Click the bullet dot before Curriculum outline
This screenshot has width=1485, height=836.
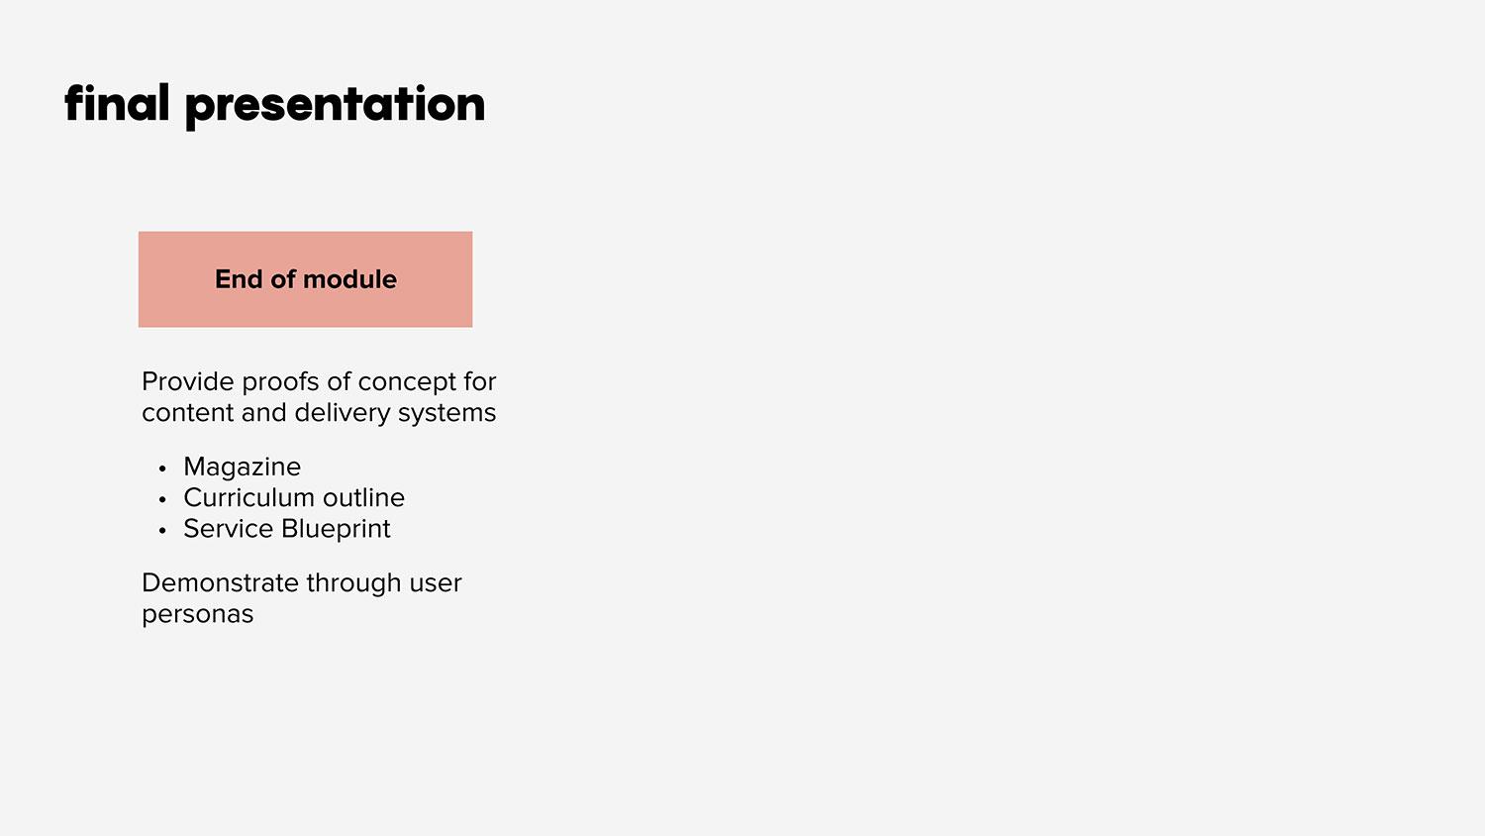(162, 499)
